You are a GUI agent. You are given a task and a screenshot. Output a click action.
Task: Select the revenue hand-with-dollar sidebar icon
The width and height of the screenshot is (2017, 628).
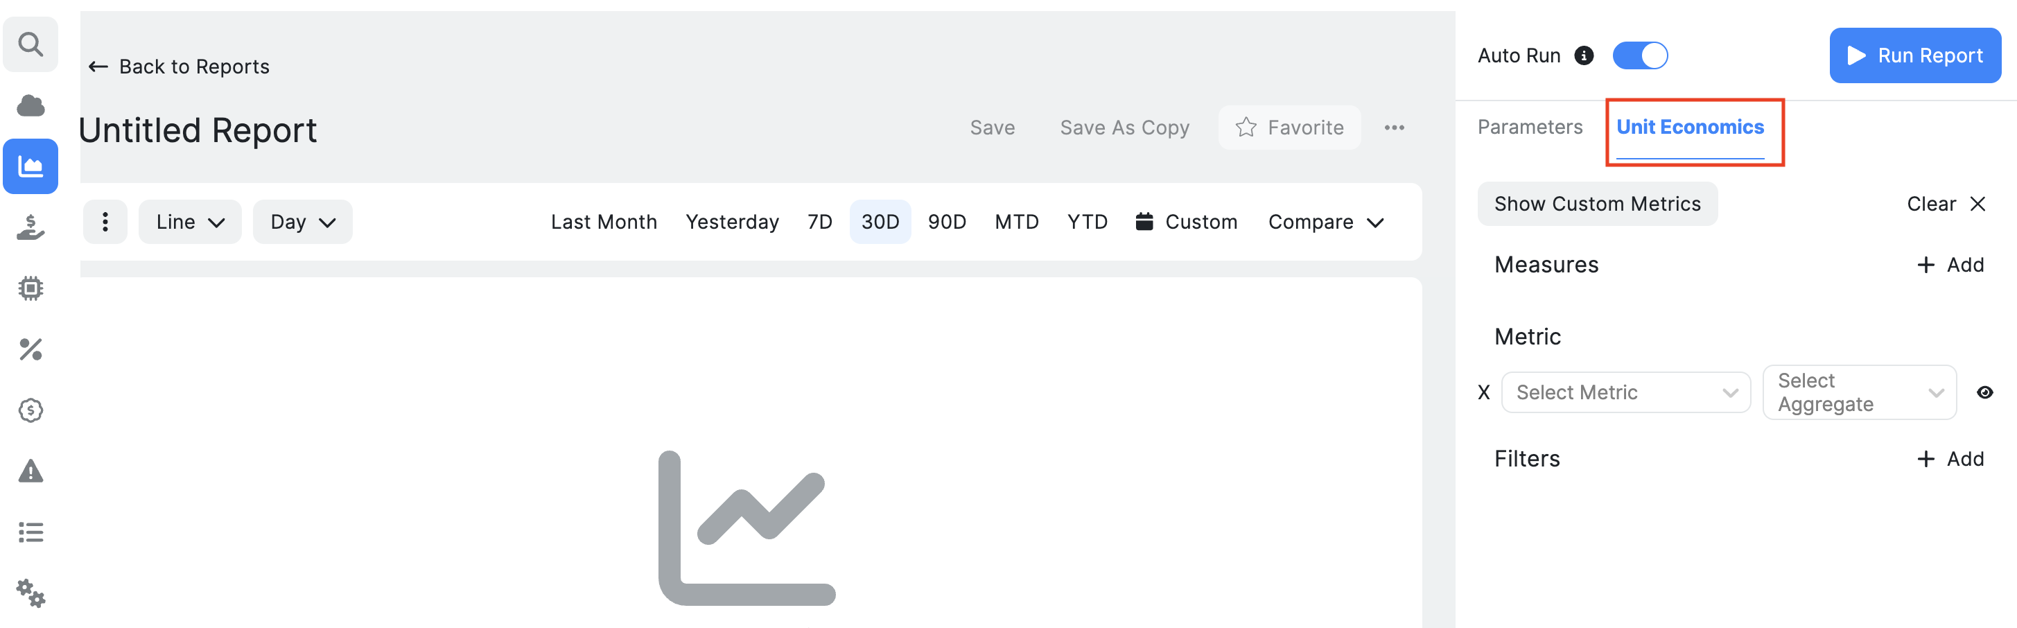pyautogui.click(x=30, y=227)
